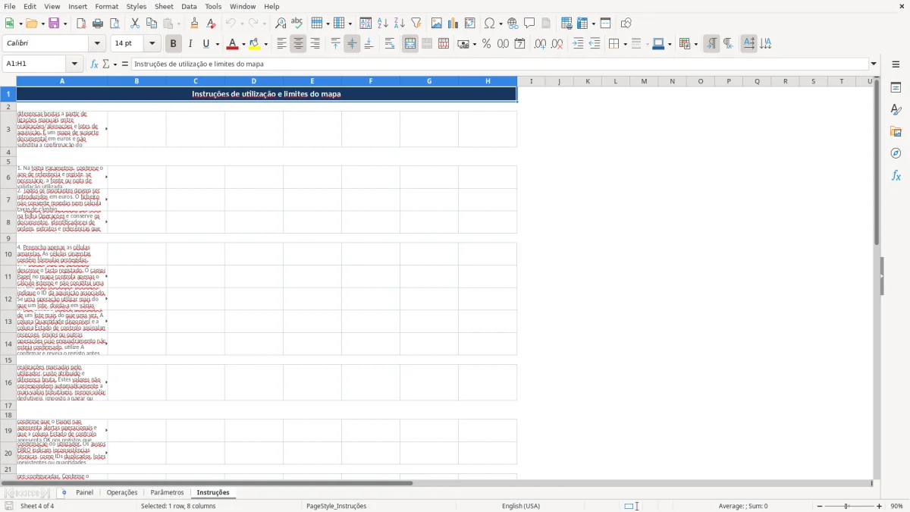The image size is (910, 512).
Task: Open the special character dropdown arrow
Action: point(500,24)
